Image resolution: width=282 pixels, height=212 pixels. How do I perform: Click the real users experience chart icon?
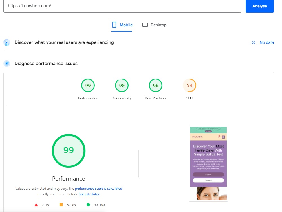[7, 43]
